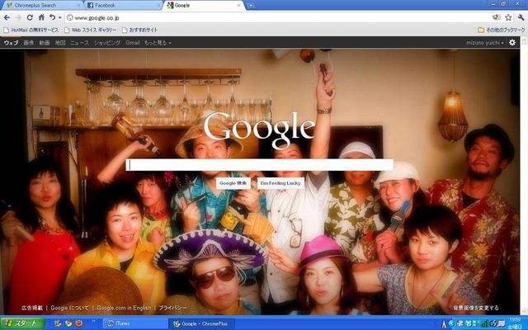Screen dimensions: 528x330
Task: Click the system tray clock
Action: point(515,323)
